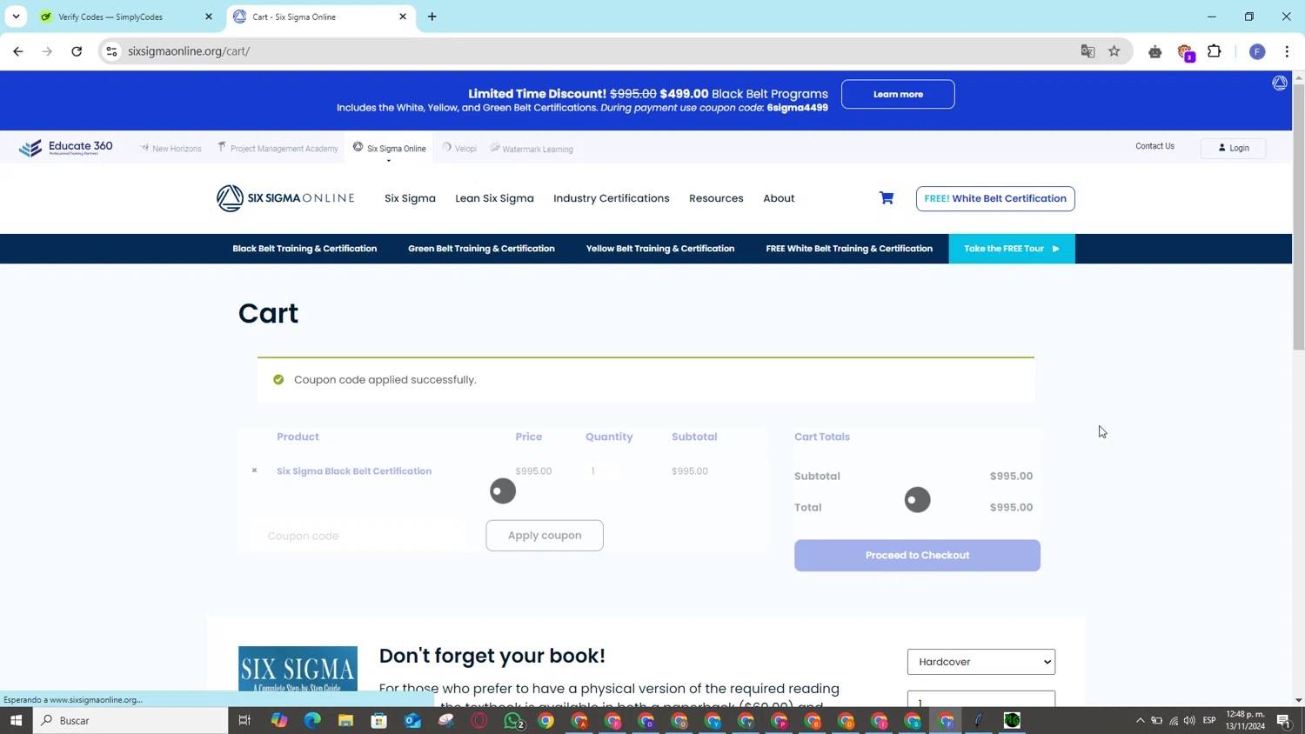Click the Six Sigma Online logo

tap(285, 198)
